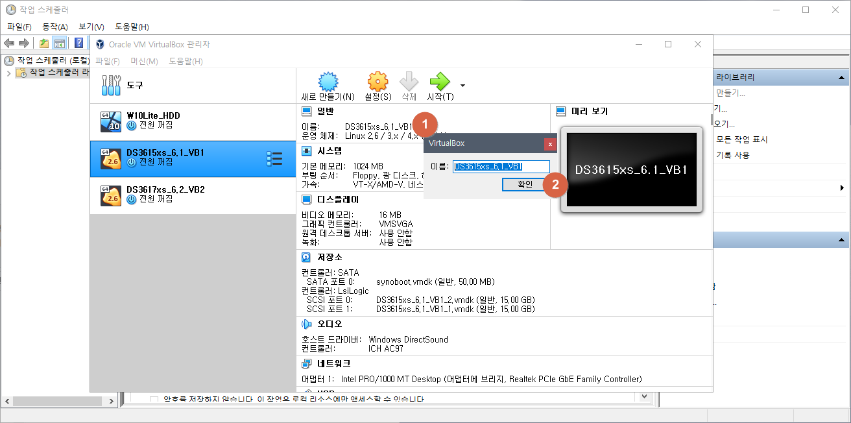
Task: Click the W10Lite_HDD VM icon
Action: point(111,121)
